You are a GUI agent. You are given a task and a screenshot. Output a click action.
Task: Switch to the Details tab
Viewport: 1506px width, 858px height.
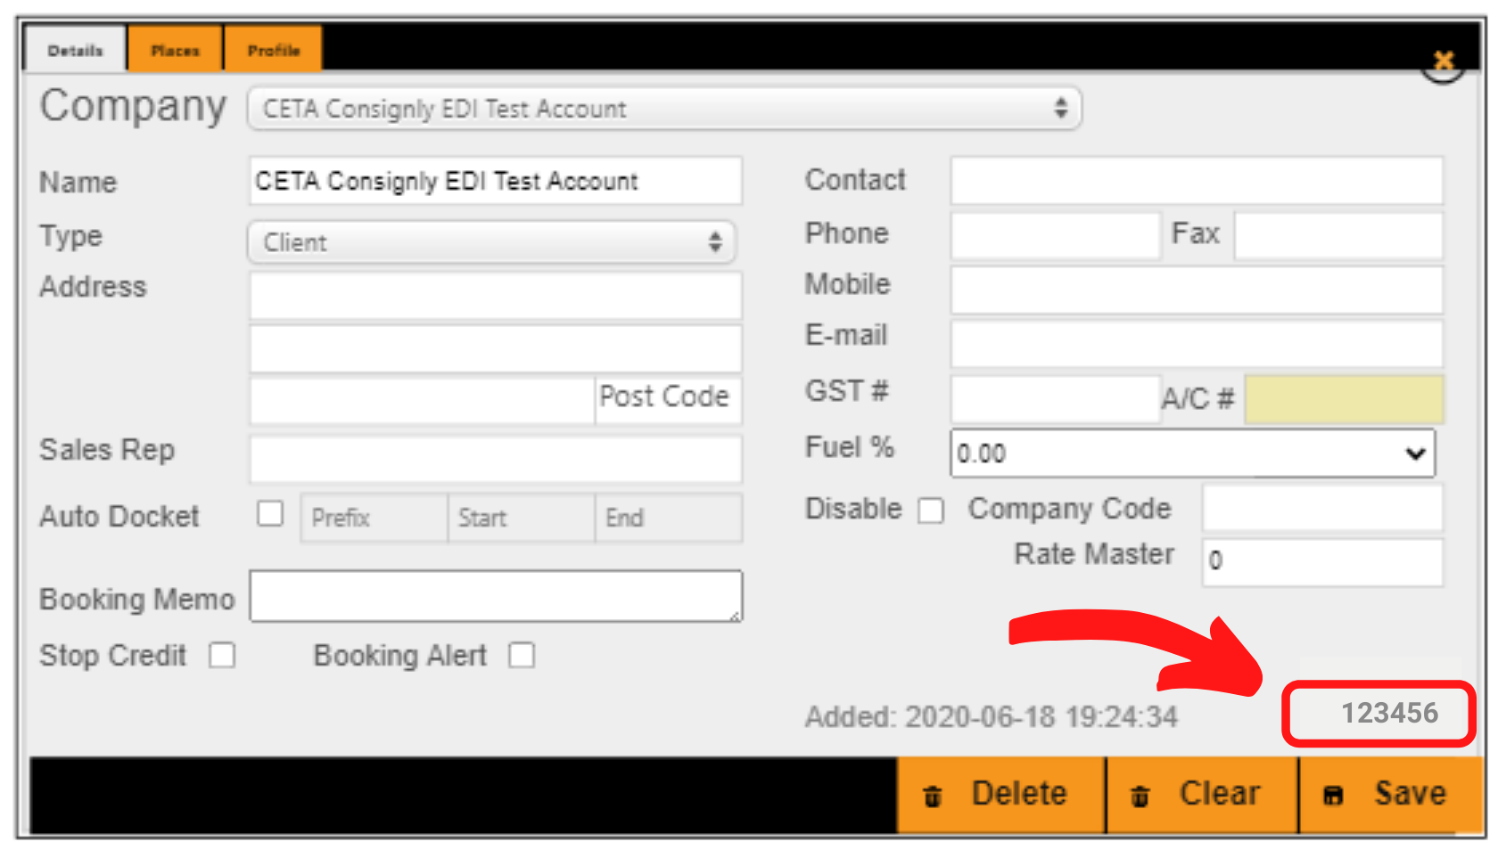point(76,49)
